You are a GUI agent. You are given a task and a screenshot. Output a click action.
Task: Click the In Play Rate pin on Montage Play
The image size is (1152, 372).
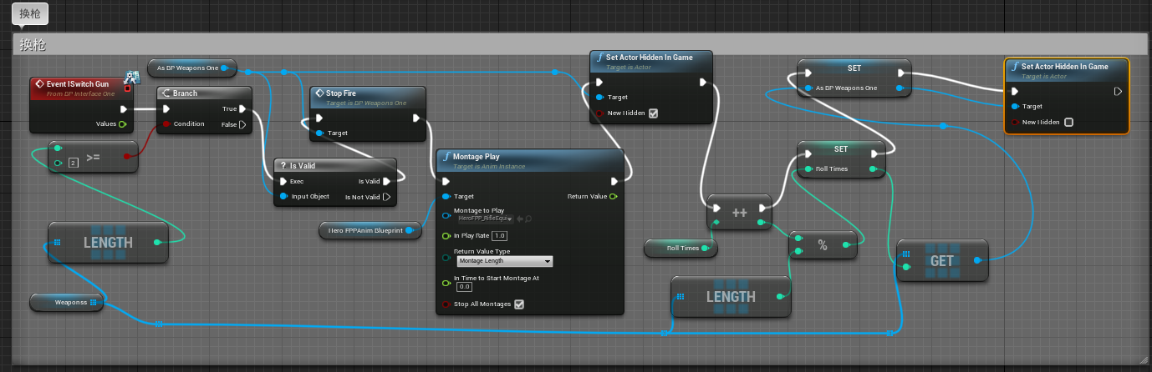point(446,236)
